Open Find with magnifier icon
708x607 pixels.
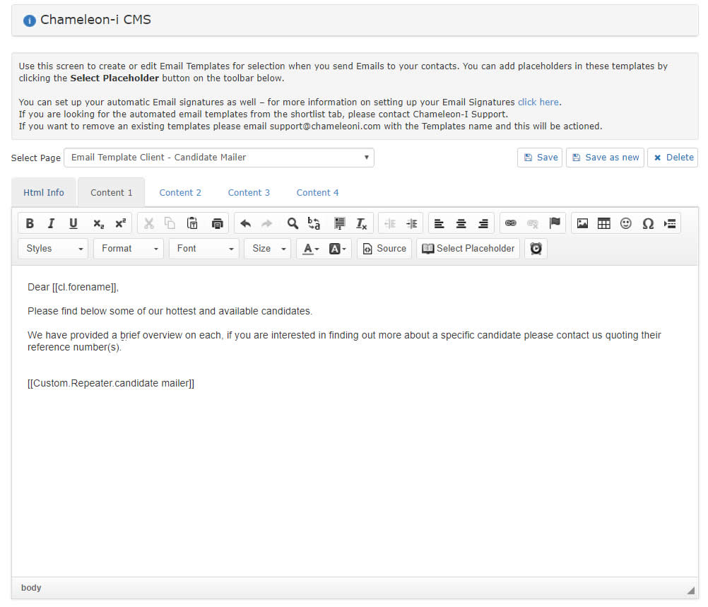[x=293, y=223]
